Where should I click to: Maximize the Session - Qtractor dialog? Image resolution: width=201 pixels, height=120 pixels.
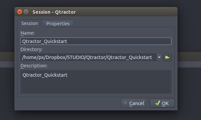coord(26,12)
